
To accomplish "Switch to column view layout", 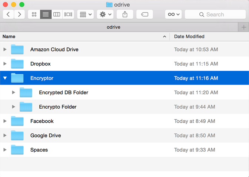I will (57, 14).
